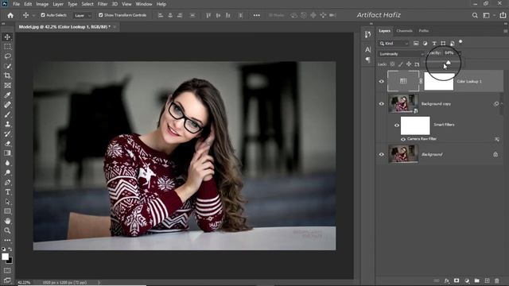Viewport: 509px width, 286px height.
Task: Open the Window menu
Action: 144,4
